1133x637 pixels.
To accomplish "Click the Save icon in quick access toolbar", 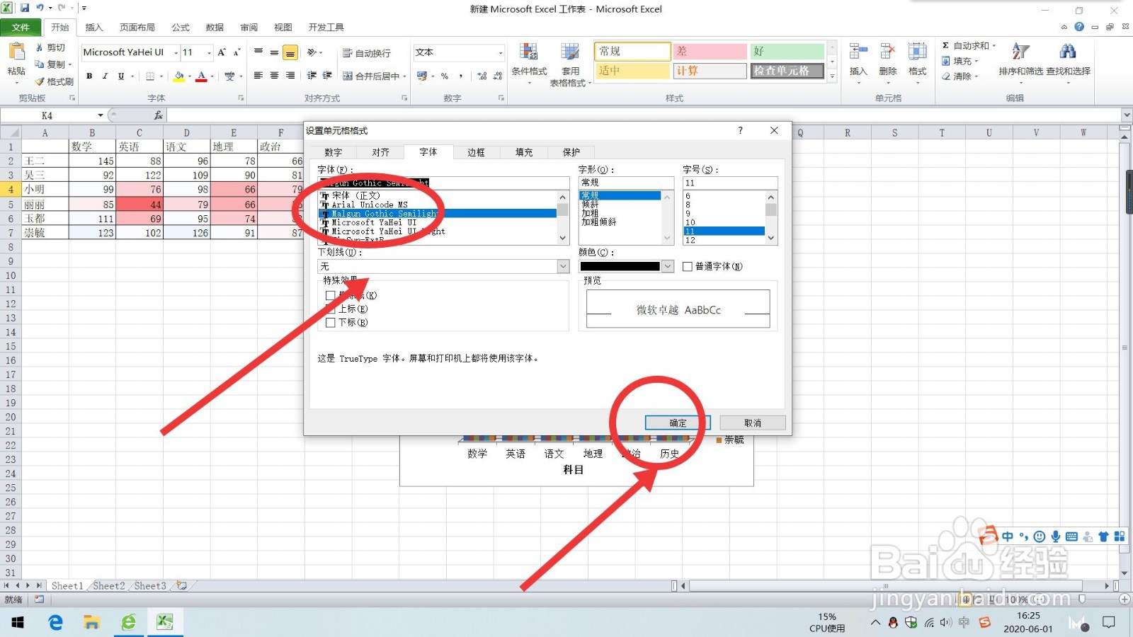I will 25,8.
